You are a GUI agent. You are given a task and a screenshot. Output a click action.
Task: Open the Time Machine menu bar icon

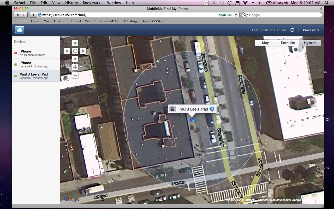[222, 3]
